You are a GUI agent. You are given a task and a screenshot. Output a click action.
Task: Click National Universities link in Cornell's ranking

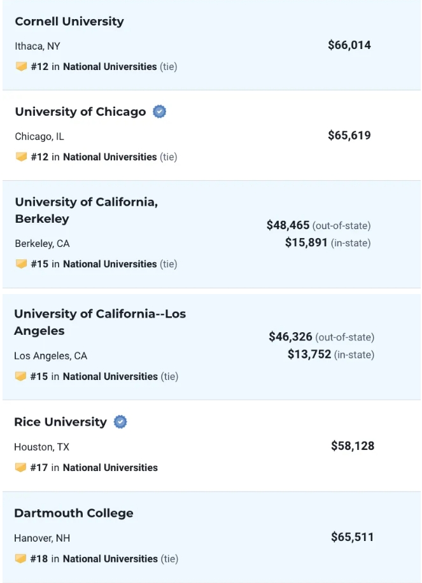pos(109,66)
